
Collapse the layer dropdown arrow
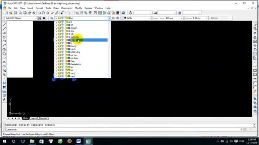tap(109, 18)
